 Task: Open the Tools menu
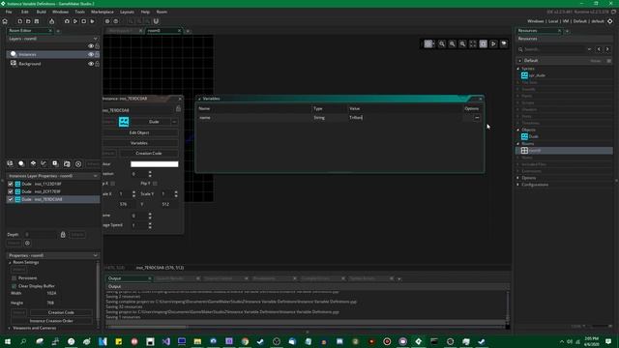[79, 12]
